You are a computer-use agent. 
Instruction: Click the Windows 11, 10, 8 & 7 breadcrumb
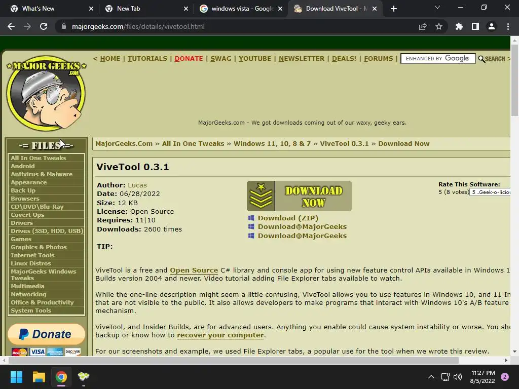pos(272,143)
